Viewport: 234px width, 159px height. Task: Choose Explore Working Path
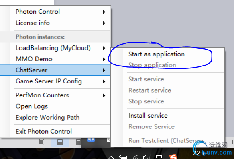55,118
